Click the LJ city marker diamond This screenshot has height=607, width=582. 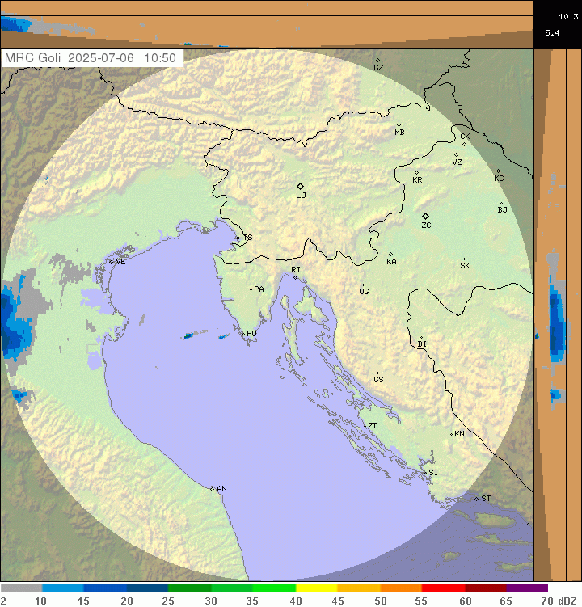tap(300, 186)
